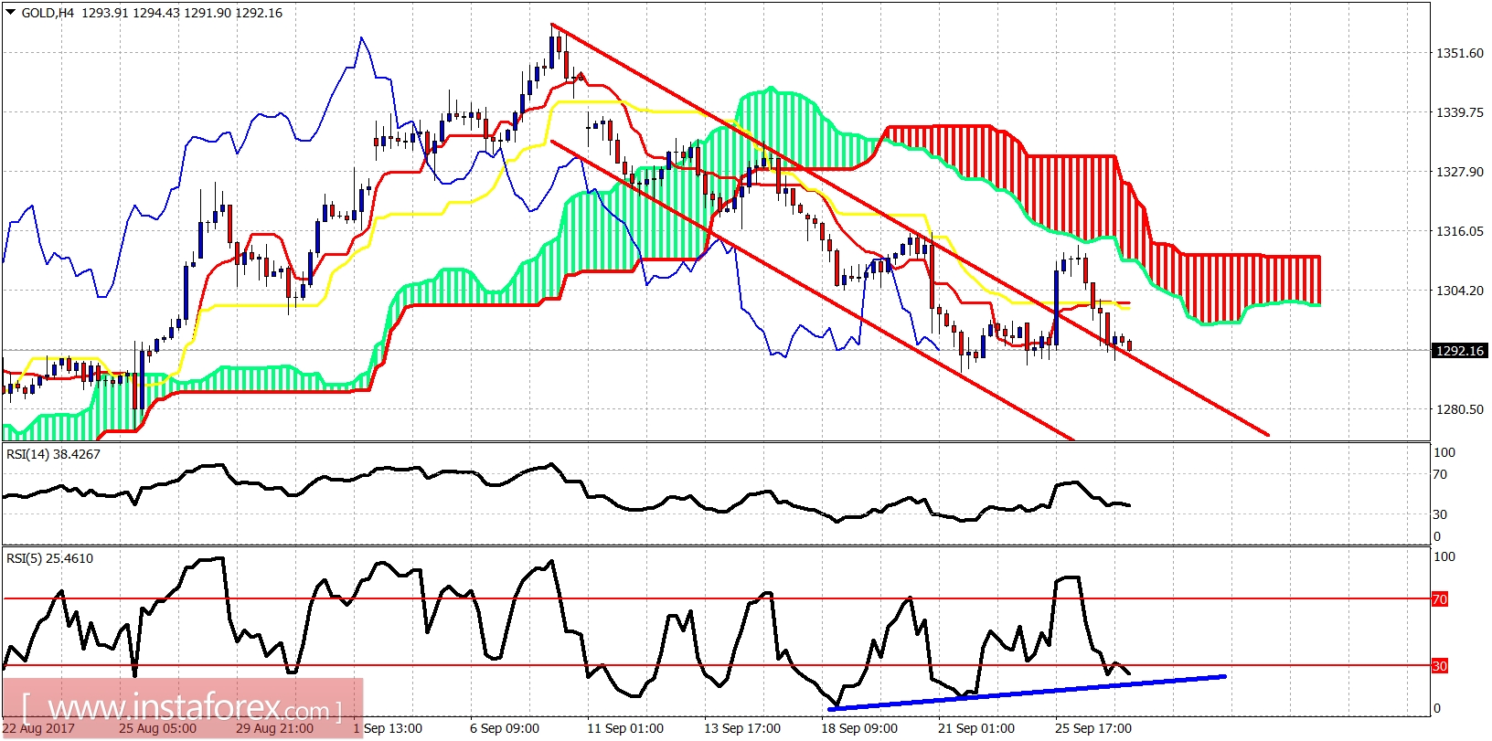
Task: Click the 30 scale label in RSI(14) panel
Action: (1440, 514)
